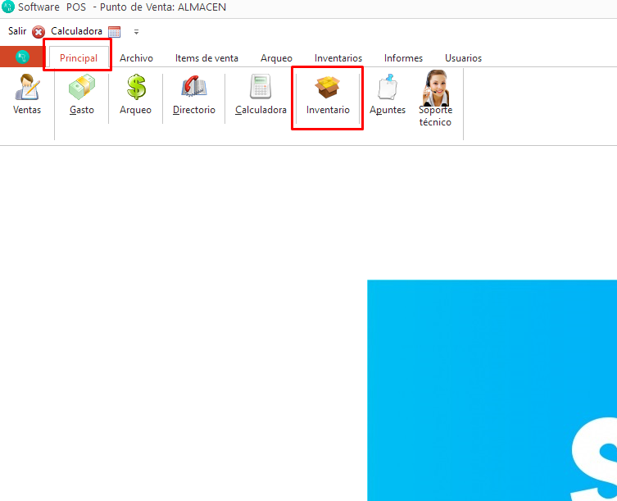Image resolution: width=617 pixels, height=501 pixels.
Task: Click the Soporte técnico headset agent icon
Action: [x=435, y=98]
